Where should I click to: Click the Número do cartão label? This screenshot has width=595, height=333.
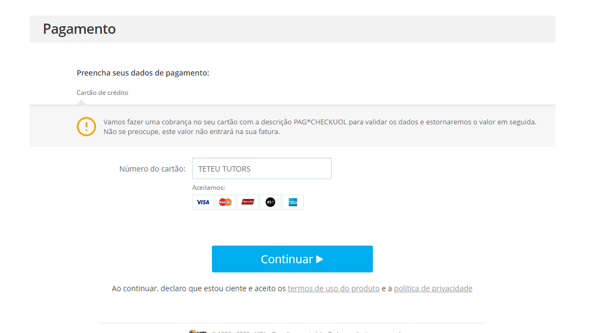152,169
